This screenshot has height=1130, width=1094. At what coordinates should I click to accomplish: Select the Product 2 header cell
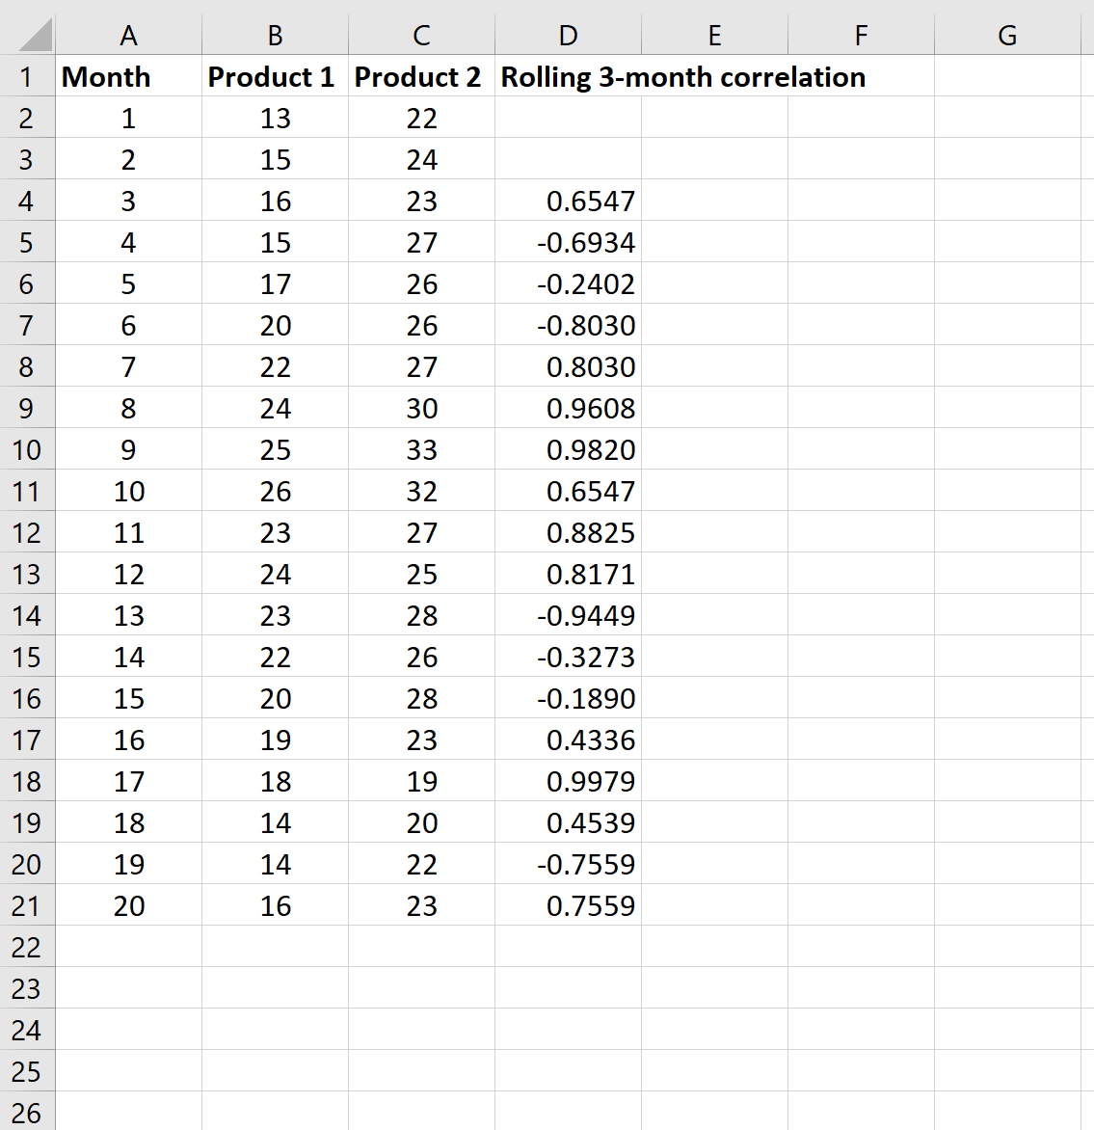420,77
